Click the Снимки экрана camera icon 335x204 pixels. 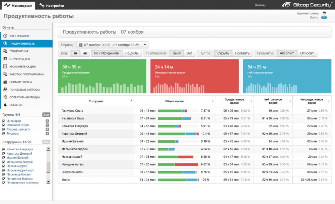click(5, 82)
